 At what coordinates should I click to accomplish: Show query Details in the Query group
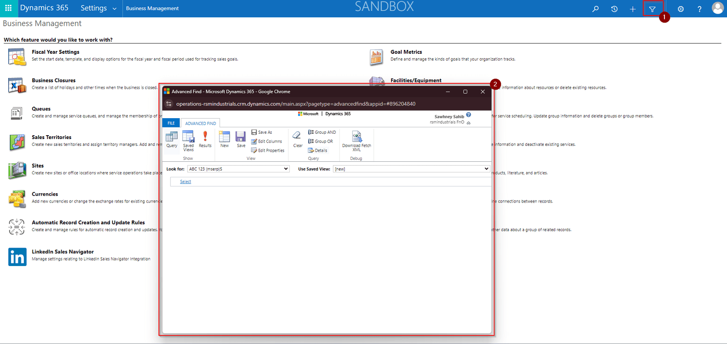coord(318,150)
